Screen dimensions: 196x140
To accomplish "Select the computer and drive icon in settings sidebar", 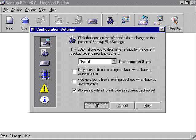I will tap(45, 42).
